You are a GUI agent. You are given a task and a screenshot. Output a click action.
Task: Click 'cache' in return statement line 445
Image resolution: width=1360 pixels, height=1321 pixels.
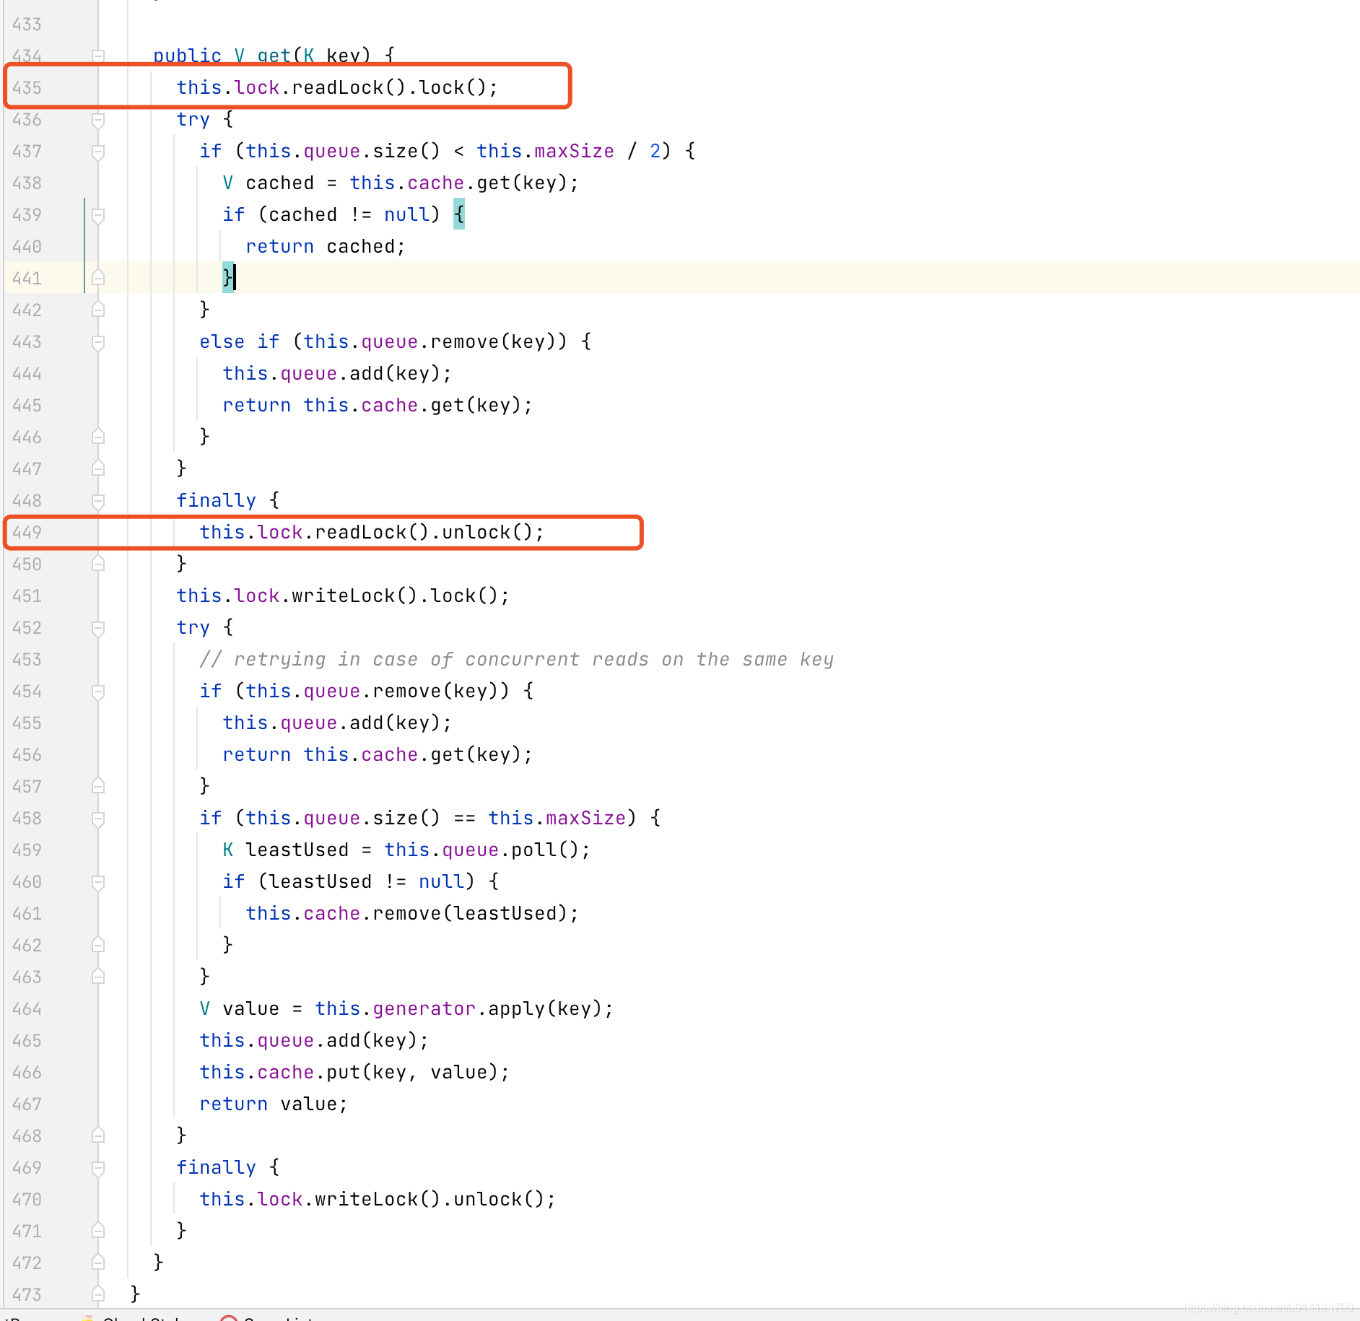(x=389, y=406)
